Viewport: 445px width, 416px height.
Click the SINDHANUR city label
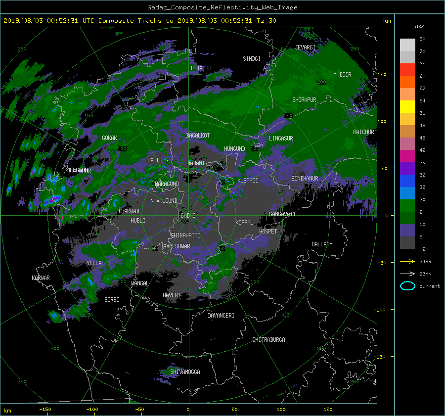(x=305, y=179)
